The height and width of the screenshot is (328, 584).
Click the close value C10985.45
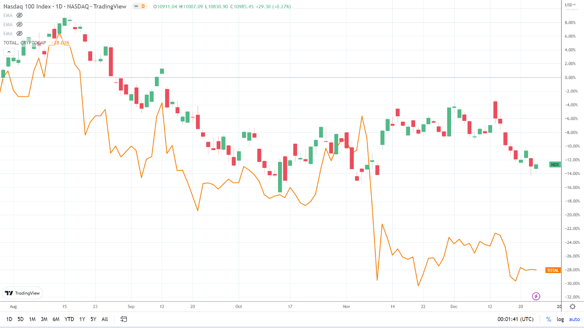(242, 6)
